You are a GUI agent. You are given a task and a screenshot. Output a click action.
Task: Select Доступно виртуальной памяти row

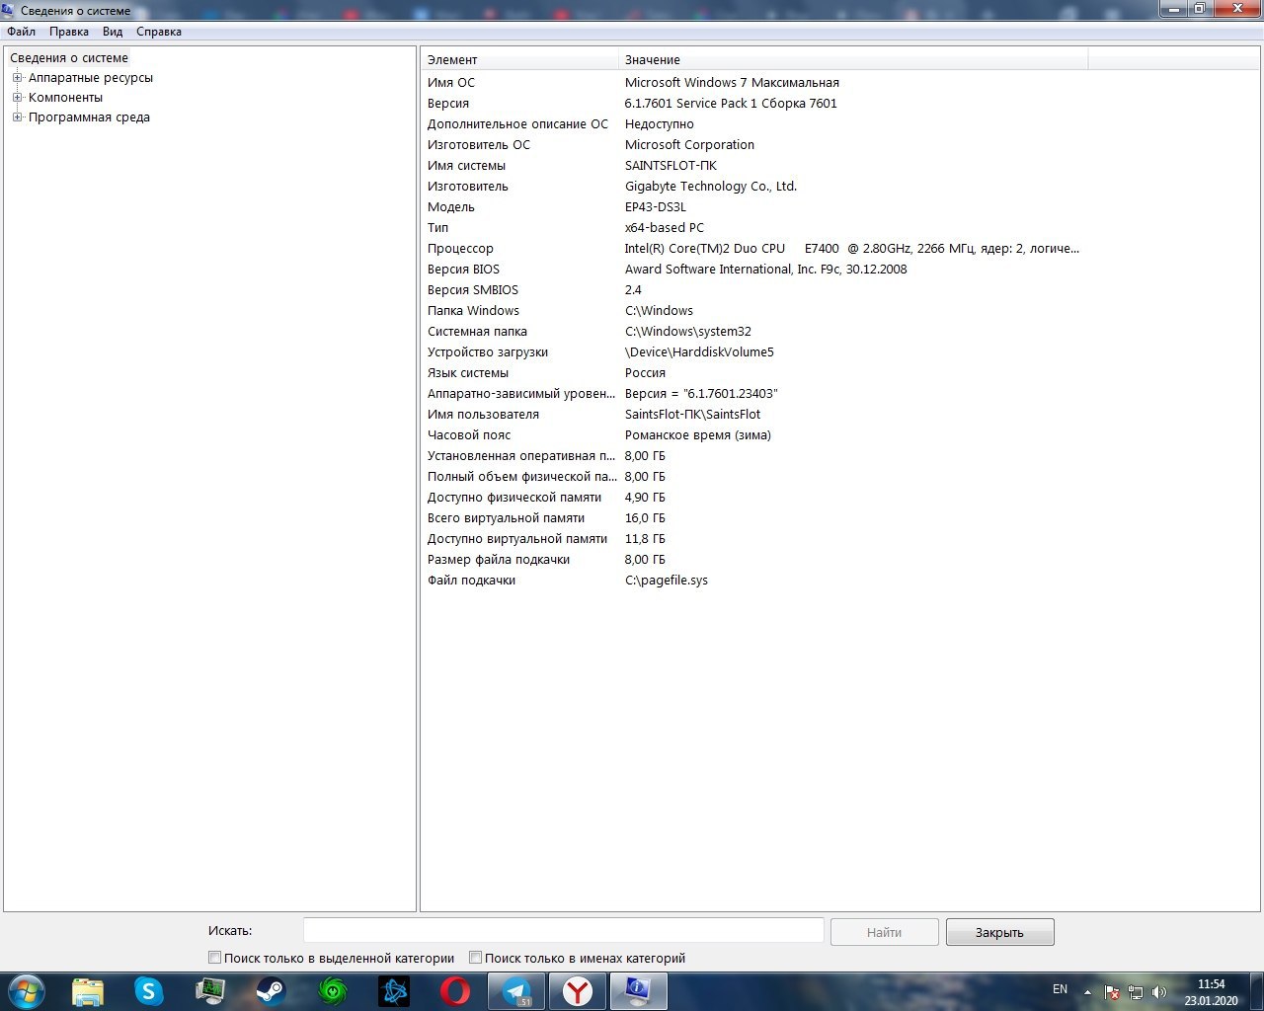pyautogui.click(x=754, y=538)
